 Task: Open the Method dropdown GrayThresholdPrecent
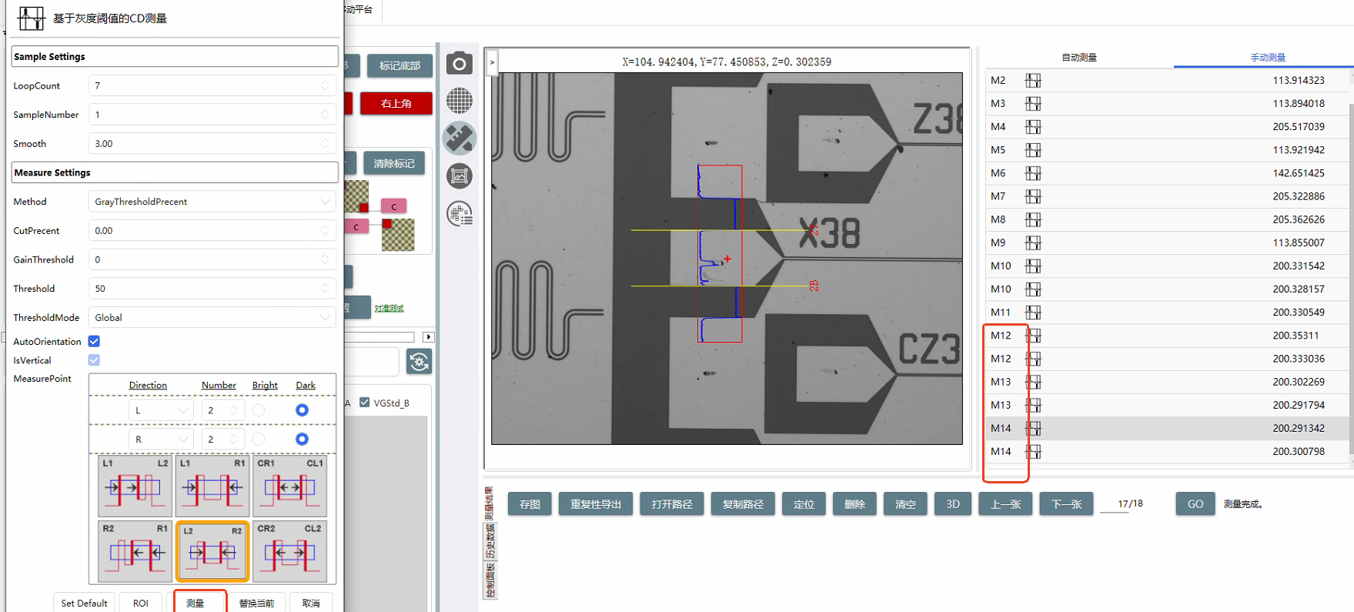[x=212, y=202]
